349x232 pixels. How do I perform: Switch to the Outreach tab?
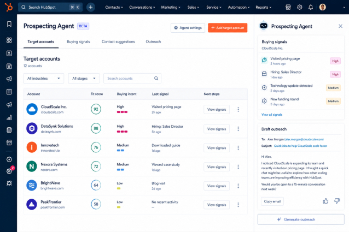pos(153,41)
